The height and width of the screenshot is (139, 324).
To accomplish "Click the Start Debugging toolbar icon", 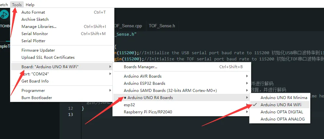I will click(x=4, y=15).
